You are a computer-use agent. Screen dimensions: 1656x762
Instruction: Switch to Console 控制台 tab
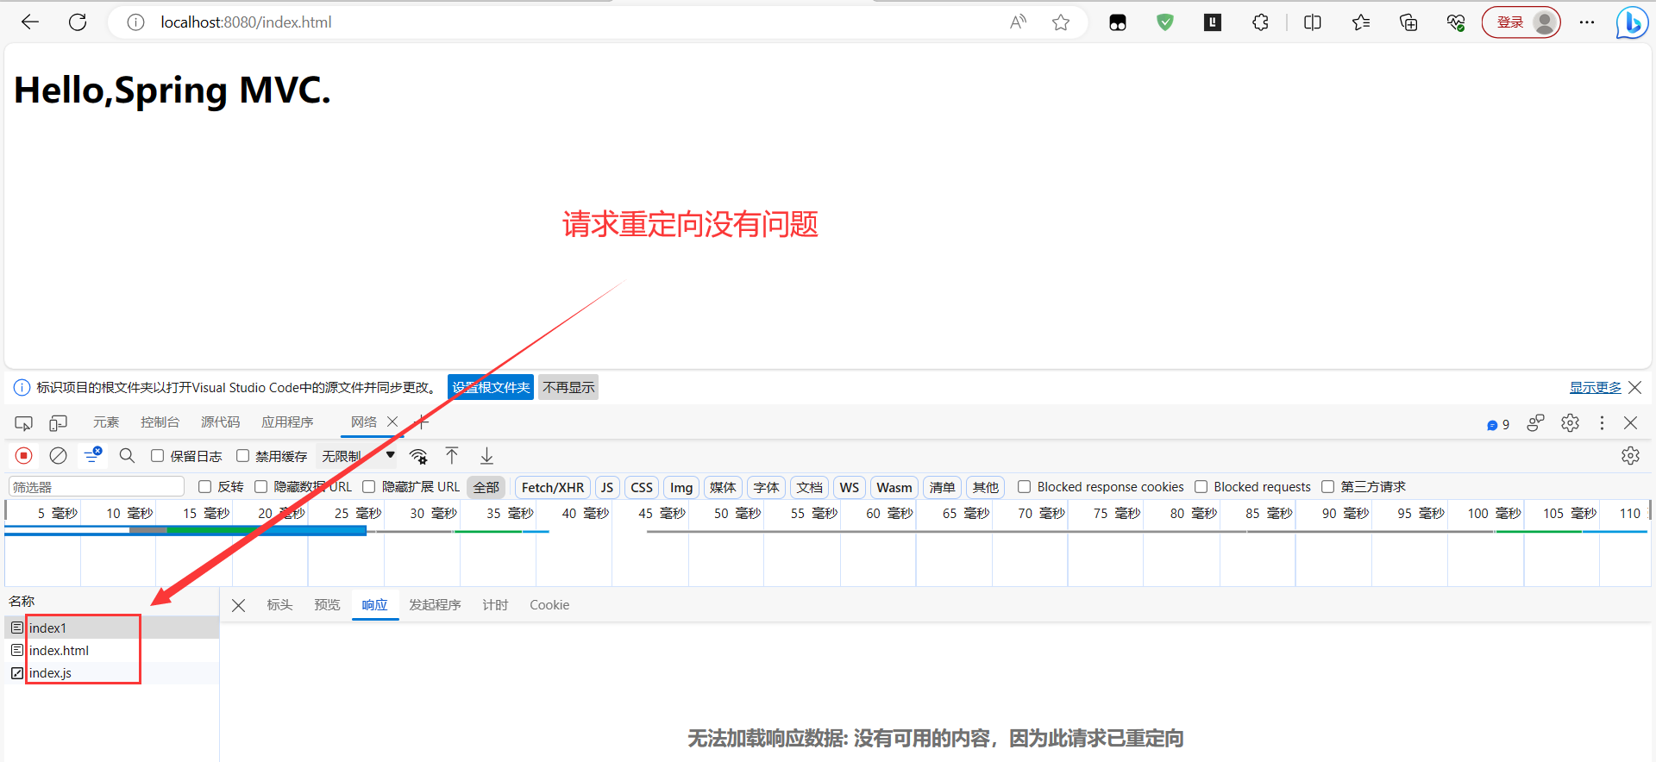tap(160, 422)
